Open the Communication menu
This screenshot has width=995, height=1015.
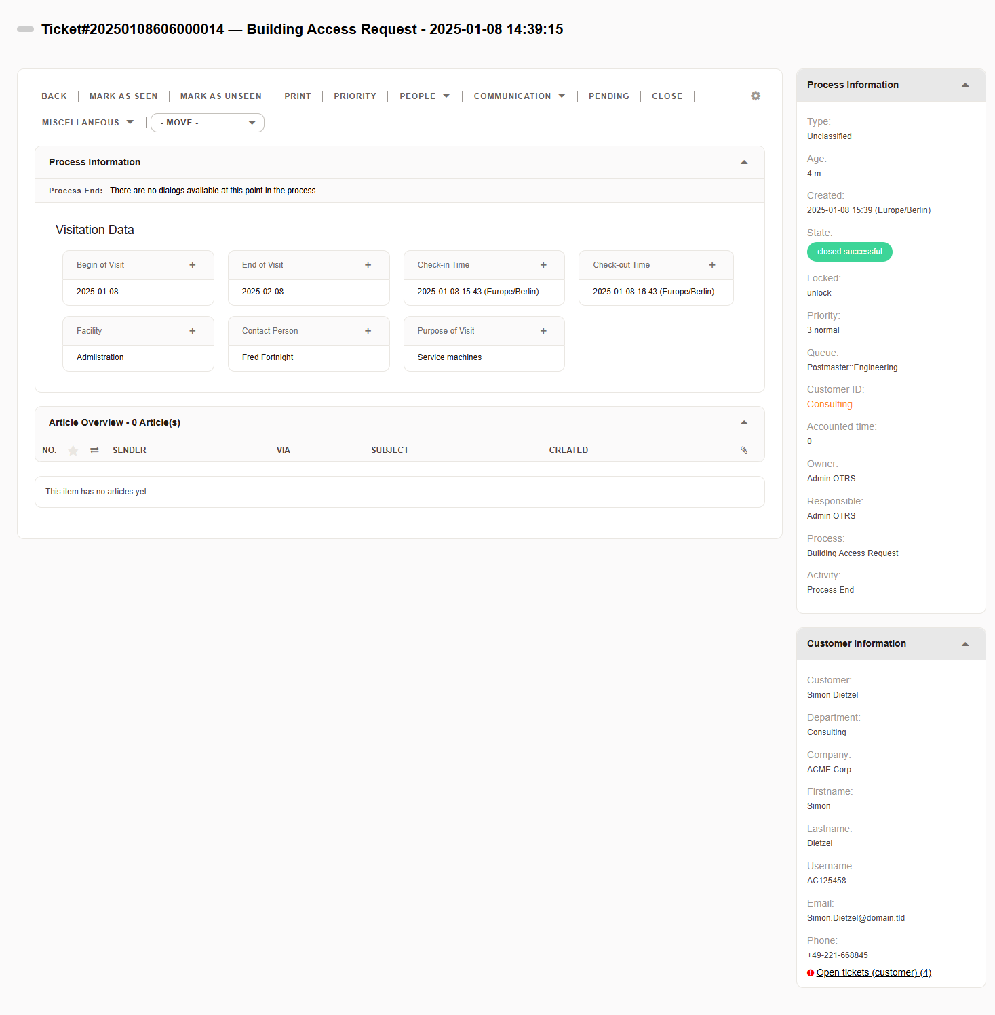pyautogui.click(x=520, y=96)
